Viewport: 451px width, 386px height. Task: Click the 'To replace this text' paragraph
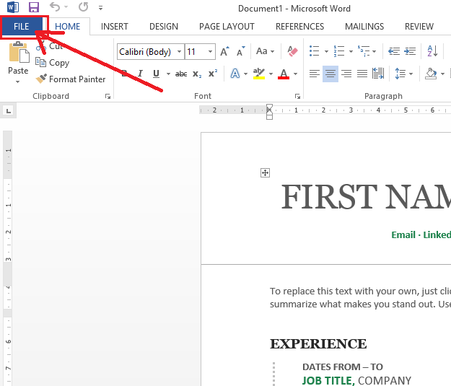(360, 298)
